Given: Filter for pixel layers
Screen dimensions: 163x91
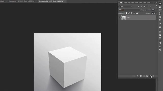Looking at the screenshot, I should click(139, 7).
